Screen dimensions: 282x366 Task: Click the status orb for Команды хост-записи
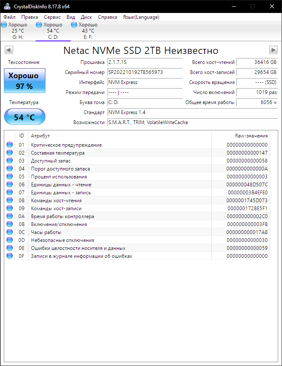click(x=10, y=208)
